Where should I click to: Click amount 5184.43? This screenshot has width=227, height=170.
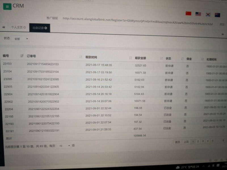139,94
